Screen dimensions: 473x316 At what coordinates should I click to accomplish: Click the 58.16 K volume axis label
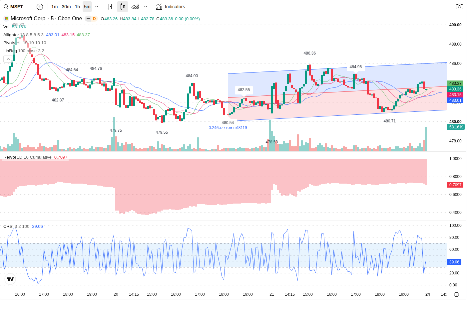point(456,127)
